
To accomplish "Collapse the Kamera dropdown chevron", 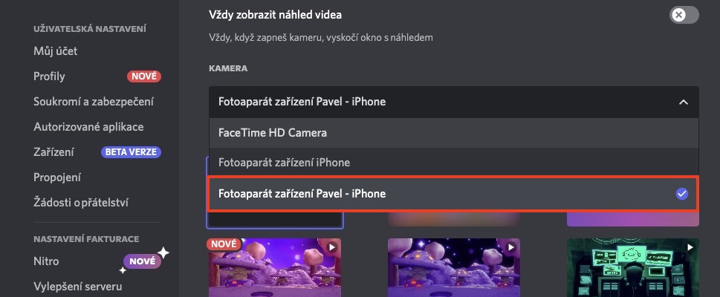I will tap(683, 102).
